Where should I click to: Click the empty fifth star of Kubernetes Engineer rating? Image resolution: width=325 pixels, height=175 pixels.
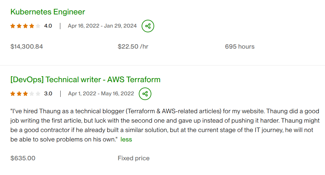(x=38, y=26)
